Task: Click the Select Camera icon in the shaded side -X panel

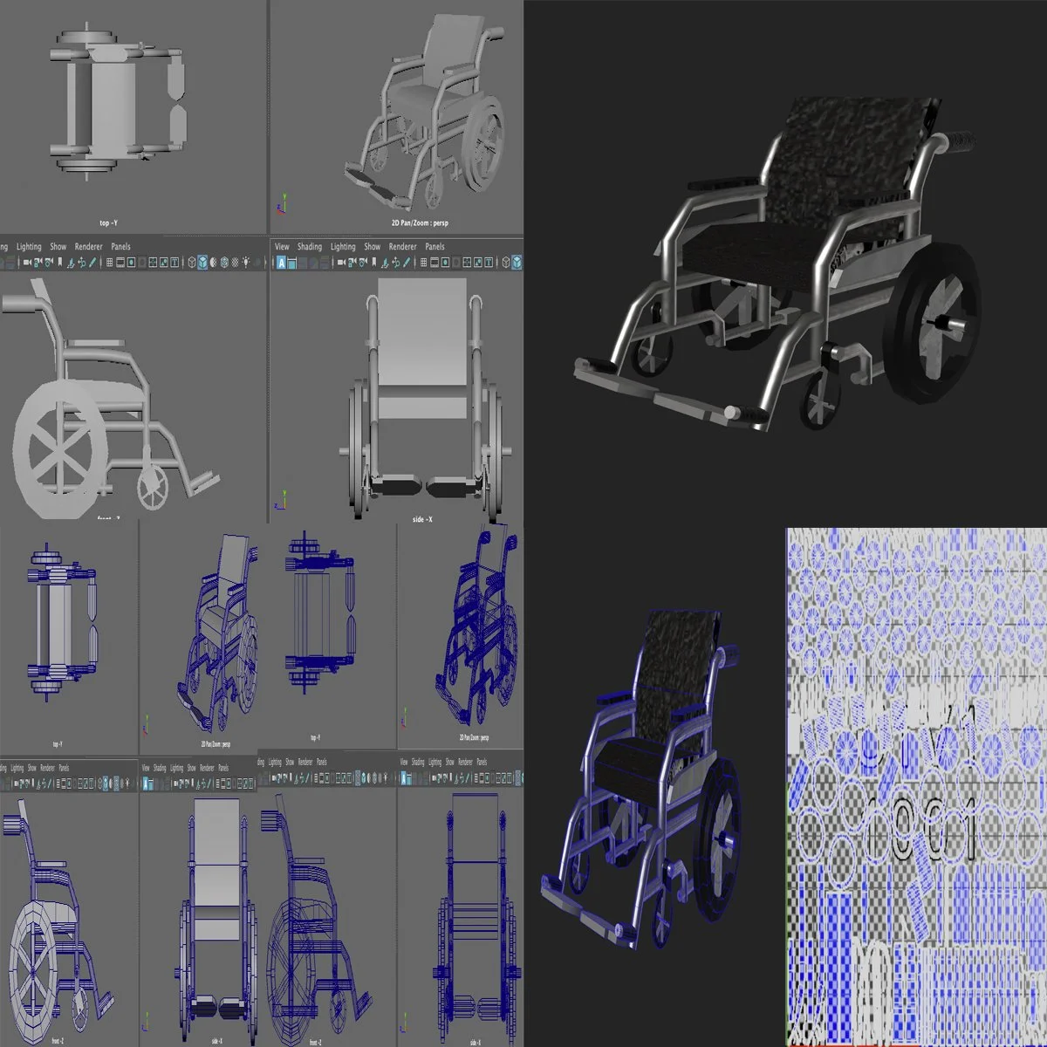Action: 341,263
